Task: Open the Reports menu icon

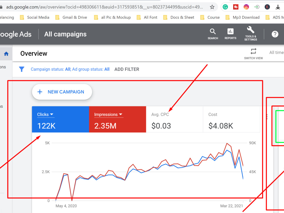Action: tap(230, 34)
